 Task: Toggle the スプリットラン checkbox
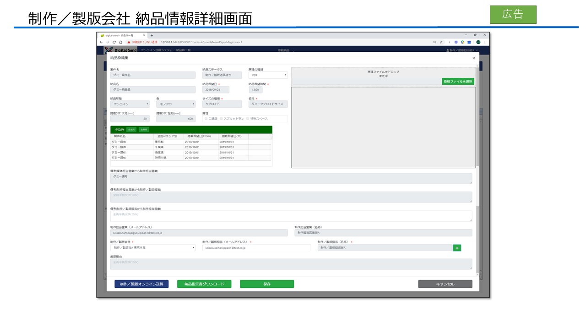point(221,119)
